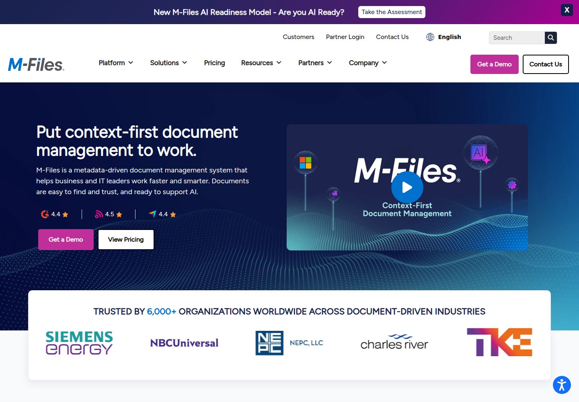
Task: Expand the Partners dropdown menu
Action: coord(315,63)
